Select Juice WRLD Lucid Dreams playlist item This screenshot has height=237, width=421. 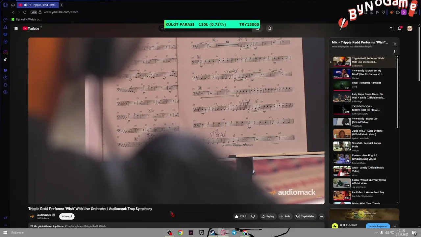pos(363,134)
